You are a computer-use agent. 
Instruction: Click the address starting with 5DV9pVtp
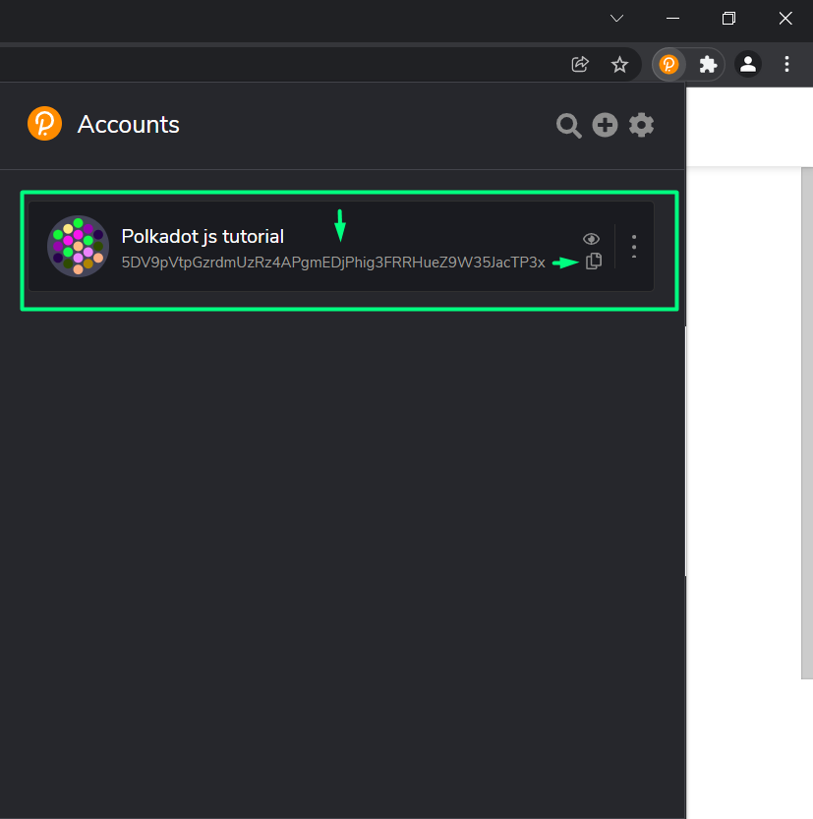tap(333, 263)
